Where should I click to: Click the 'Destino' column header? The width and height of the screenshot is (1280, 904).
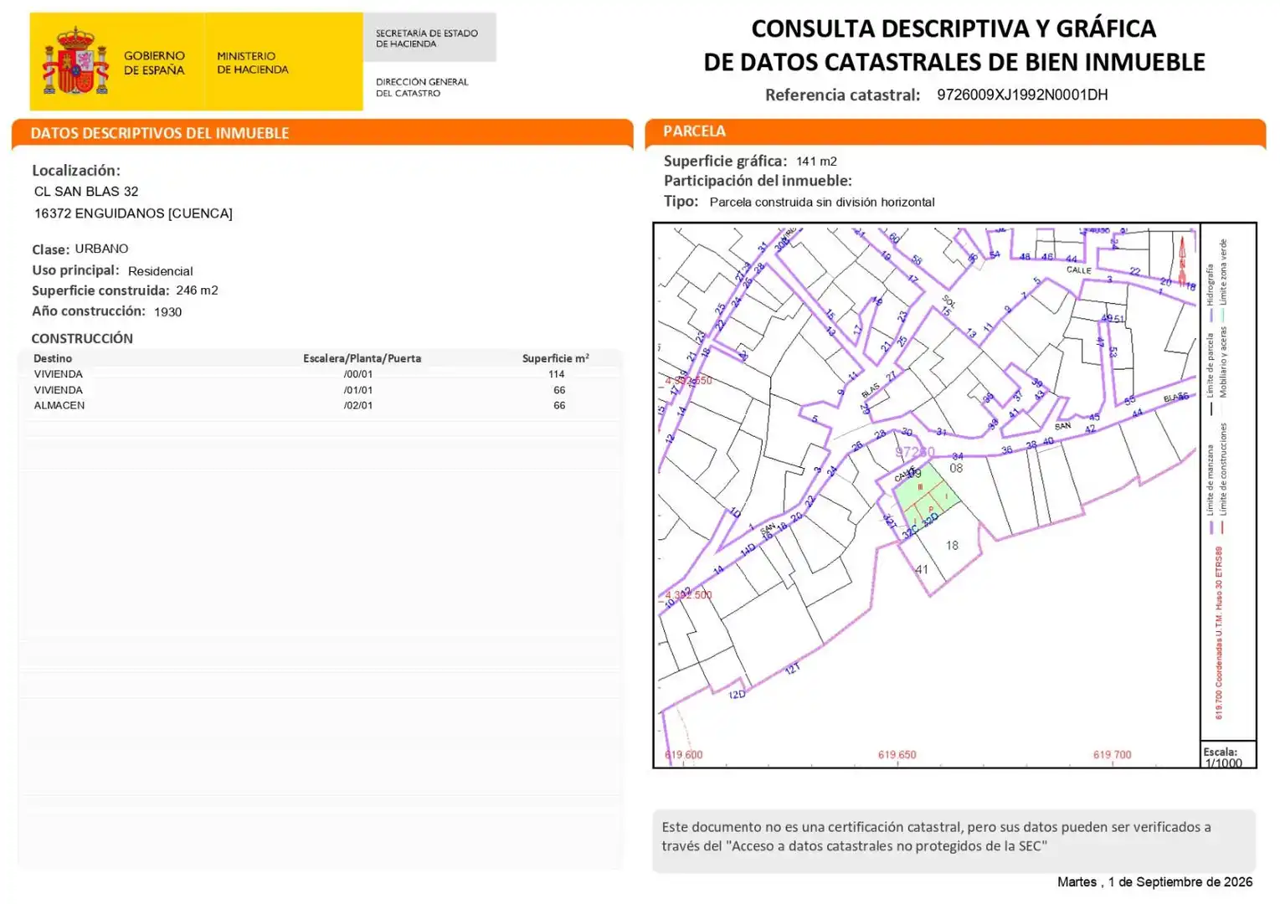tap(53, 358)
